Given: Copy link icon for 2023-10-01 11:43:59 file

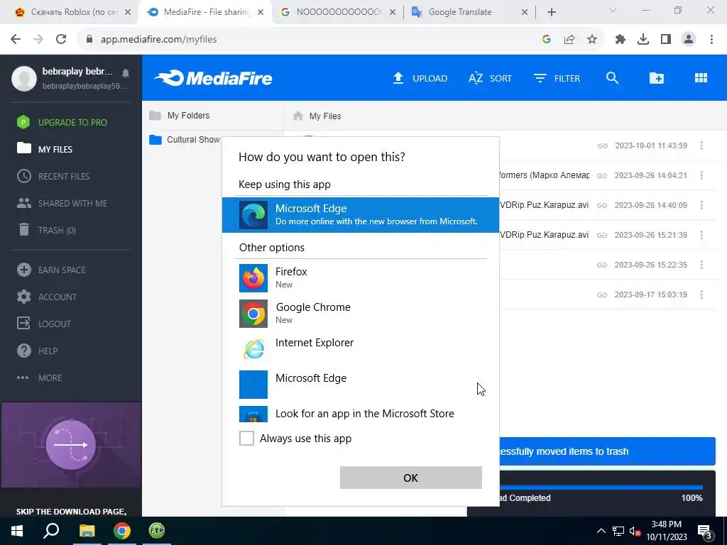Looking at the screenshot, I should (x=602, y=145).
